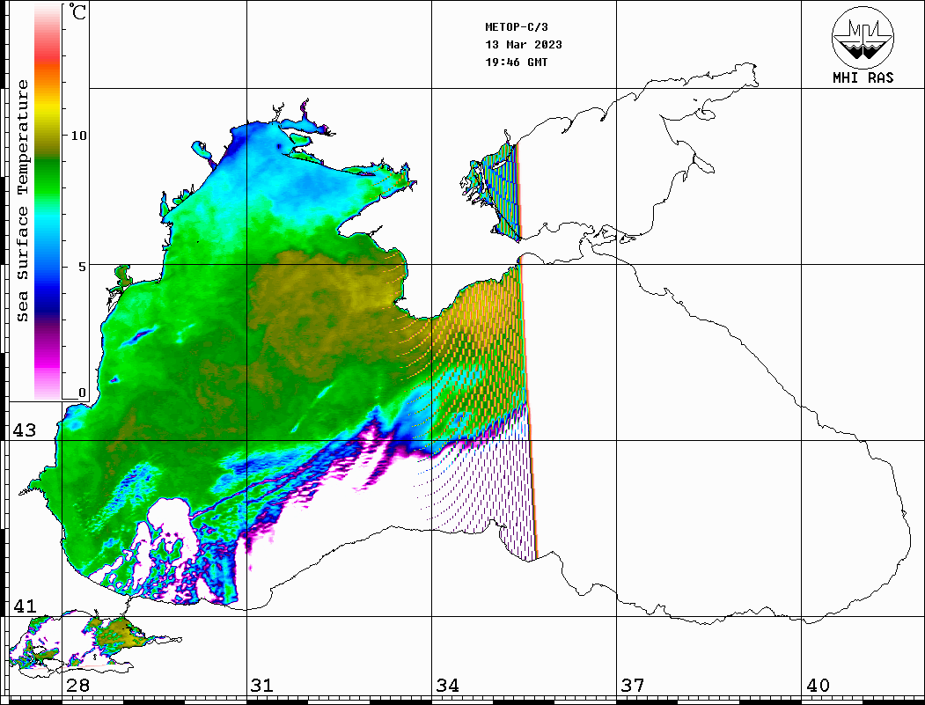Click latitude label '43'

[x=24, y=430]
